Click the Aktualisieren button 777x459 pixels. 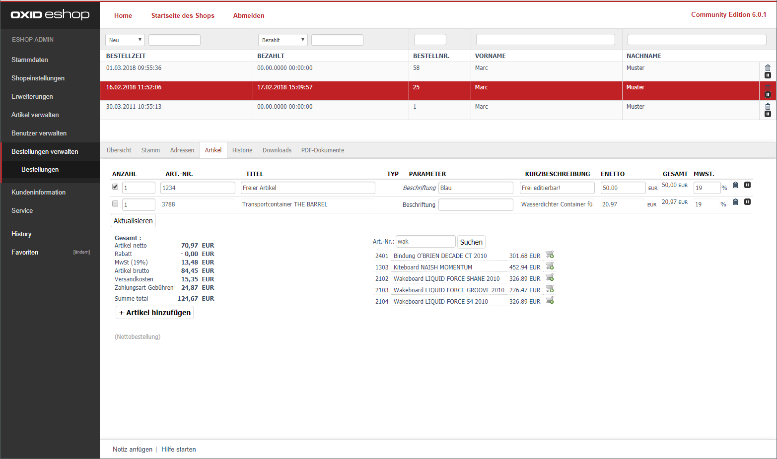pos(133,221)
